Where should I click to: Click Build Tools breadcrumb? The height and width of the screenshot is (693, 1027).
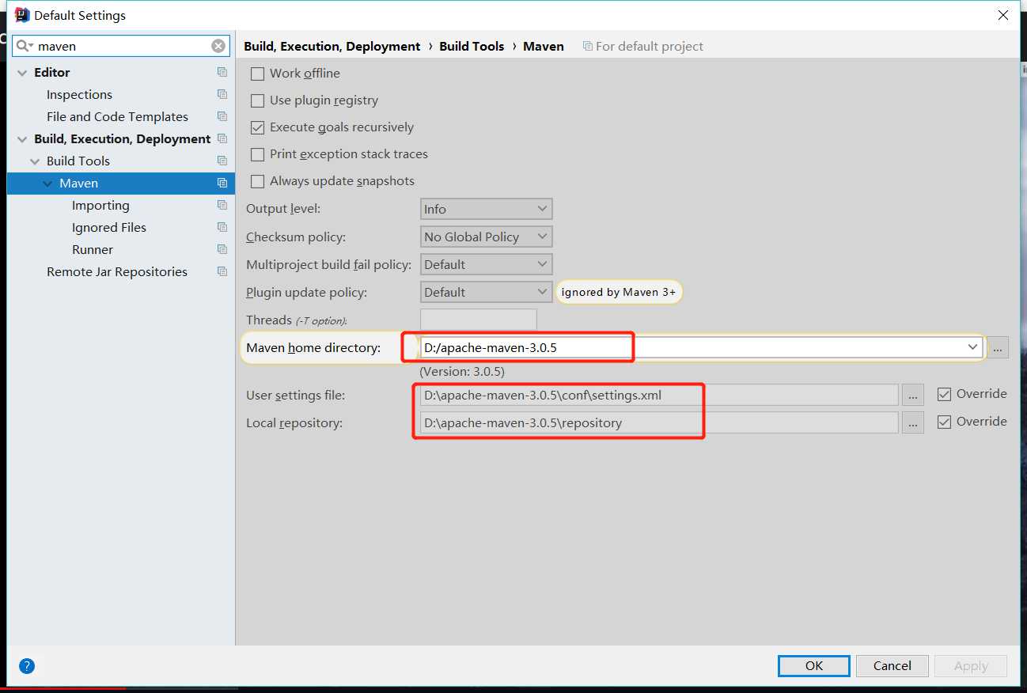[472, 46]
